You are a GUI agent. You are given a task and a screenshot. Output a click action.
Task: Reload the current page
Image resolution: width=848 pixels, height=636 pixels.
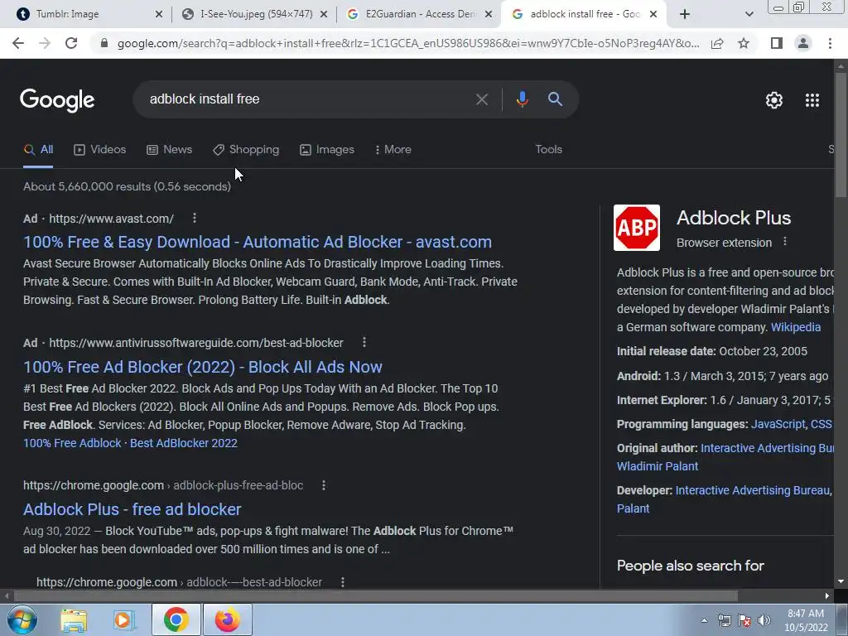(x=71, y=43)
